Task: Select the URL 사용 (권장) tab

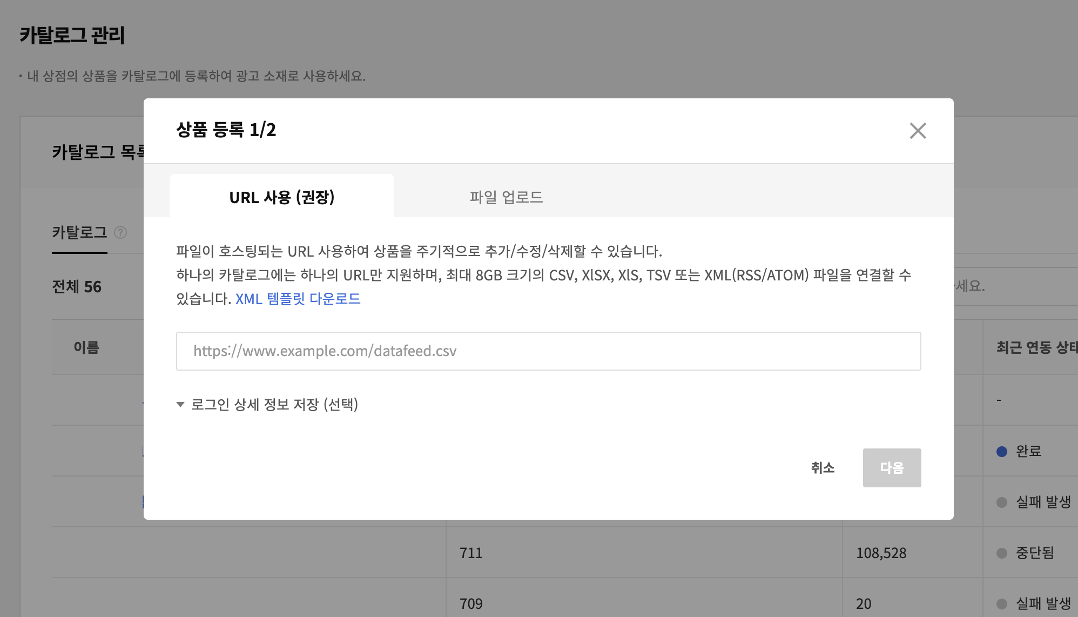Action: (281, 197)
